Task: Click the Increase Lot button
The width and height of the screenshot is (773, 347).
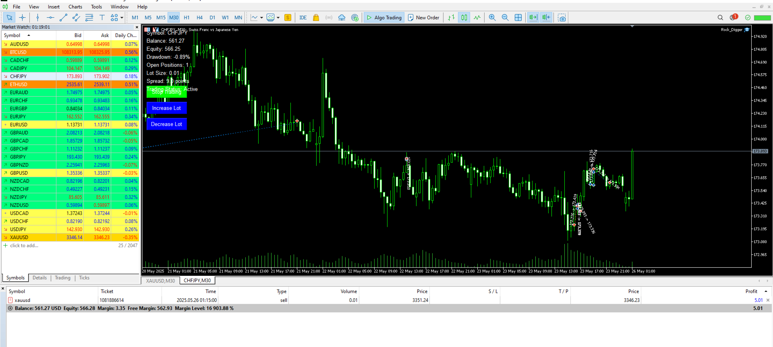Action: (166, 108)
